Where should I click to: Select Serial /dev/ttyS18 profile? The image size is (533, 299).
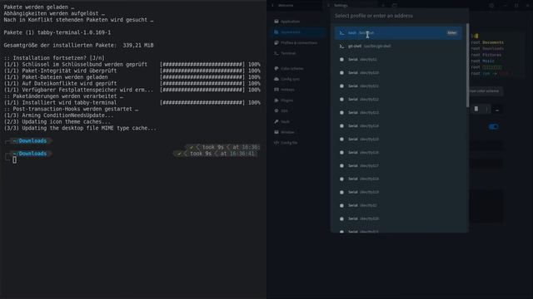[398, 179]
